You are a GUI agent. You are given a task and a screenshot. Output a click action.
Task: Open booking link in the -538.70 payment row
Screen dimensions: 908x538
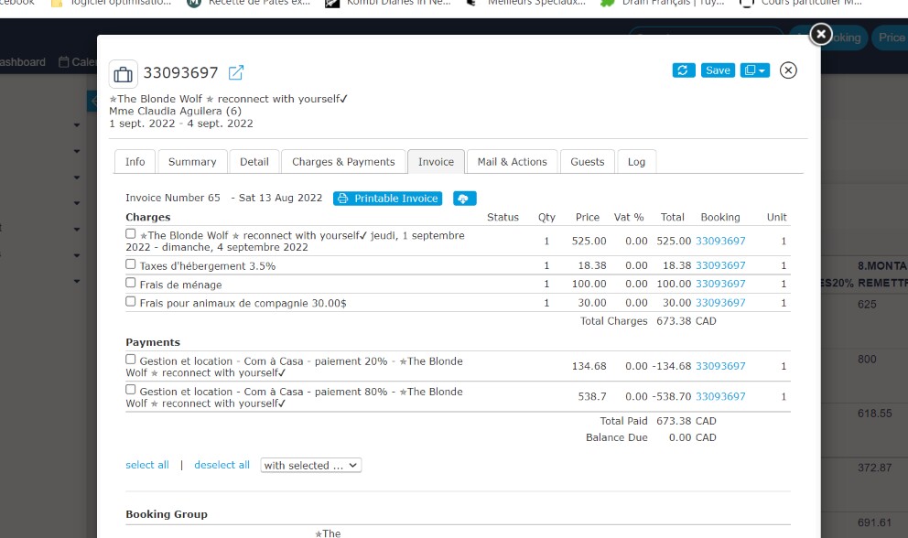point(720,397)
